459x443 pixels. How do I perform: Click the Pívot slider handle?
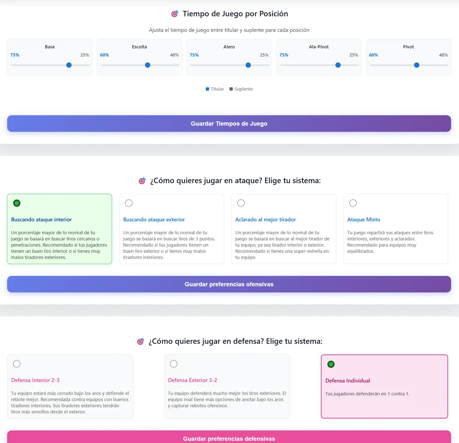click(x=417, y=65)
